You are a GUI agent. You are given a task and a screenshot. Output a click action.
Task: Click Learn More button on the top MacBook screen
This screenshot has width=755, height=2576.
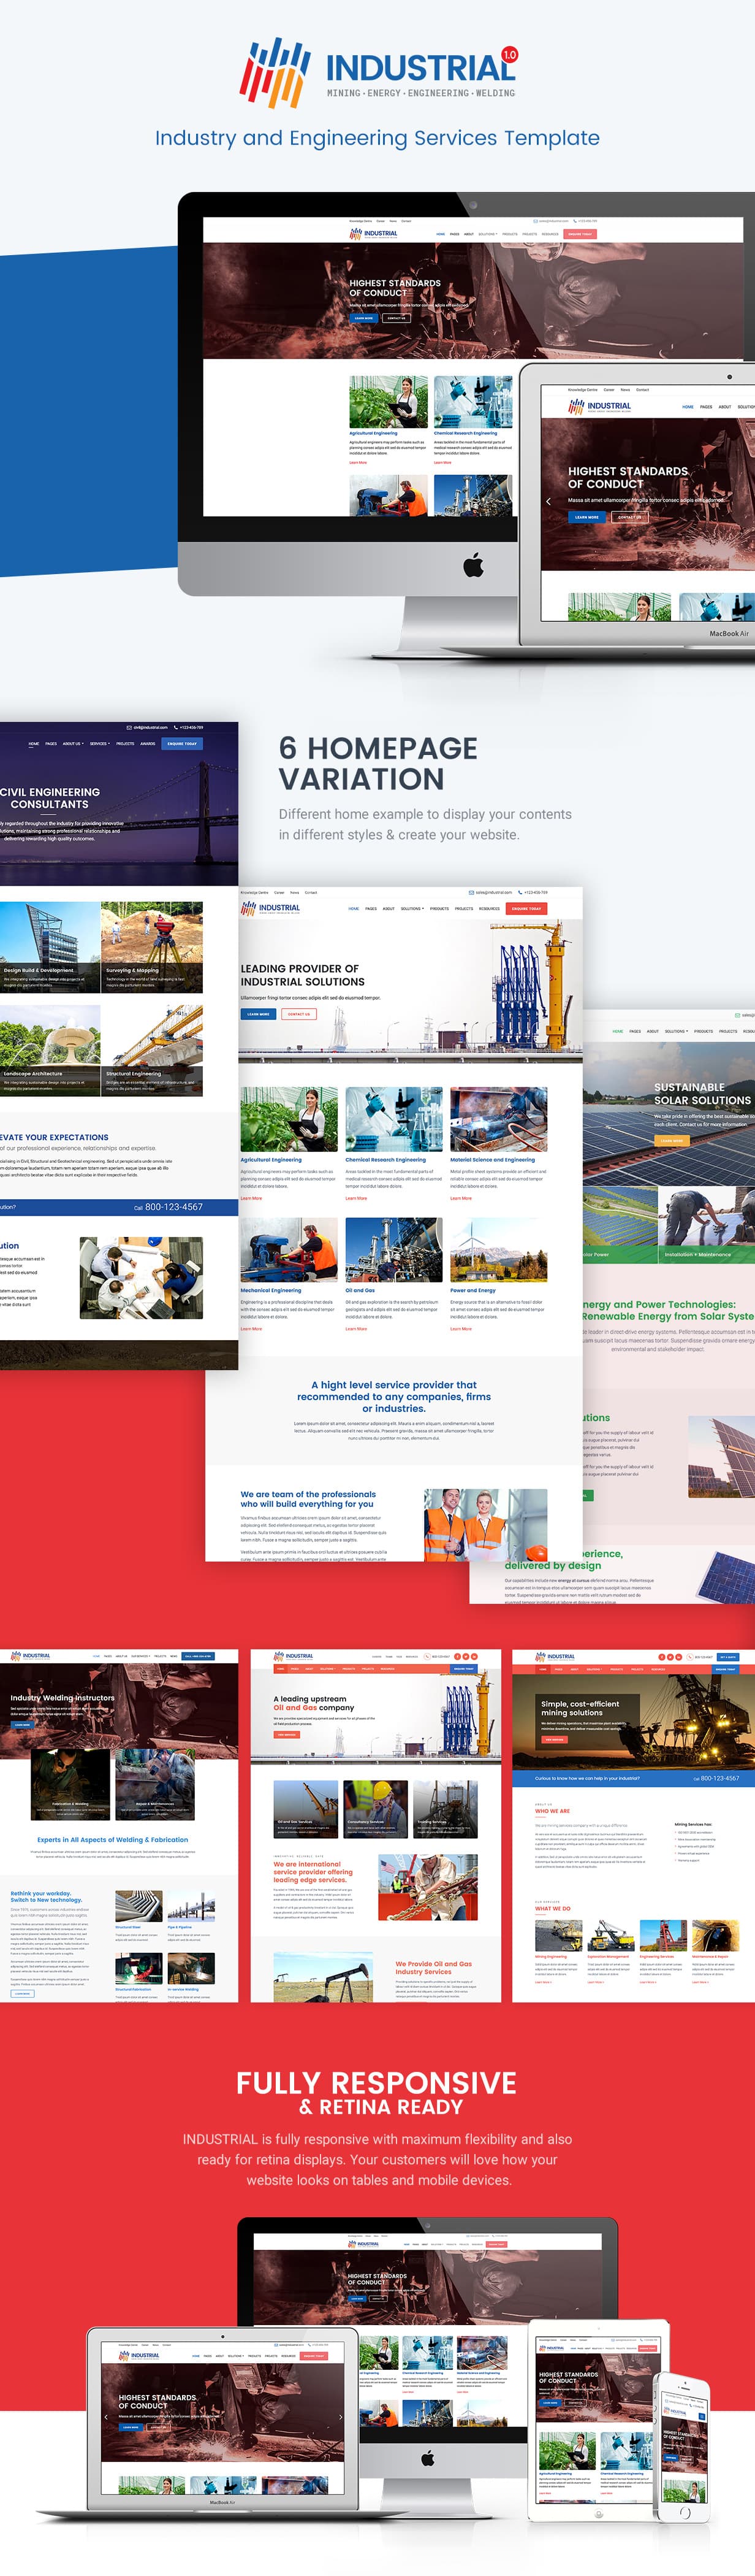click(x=587, y=517)
